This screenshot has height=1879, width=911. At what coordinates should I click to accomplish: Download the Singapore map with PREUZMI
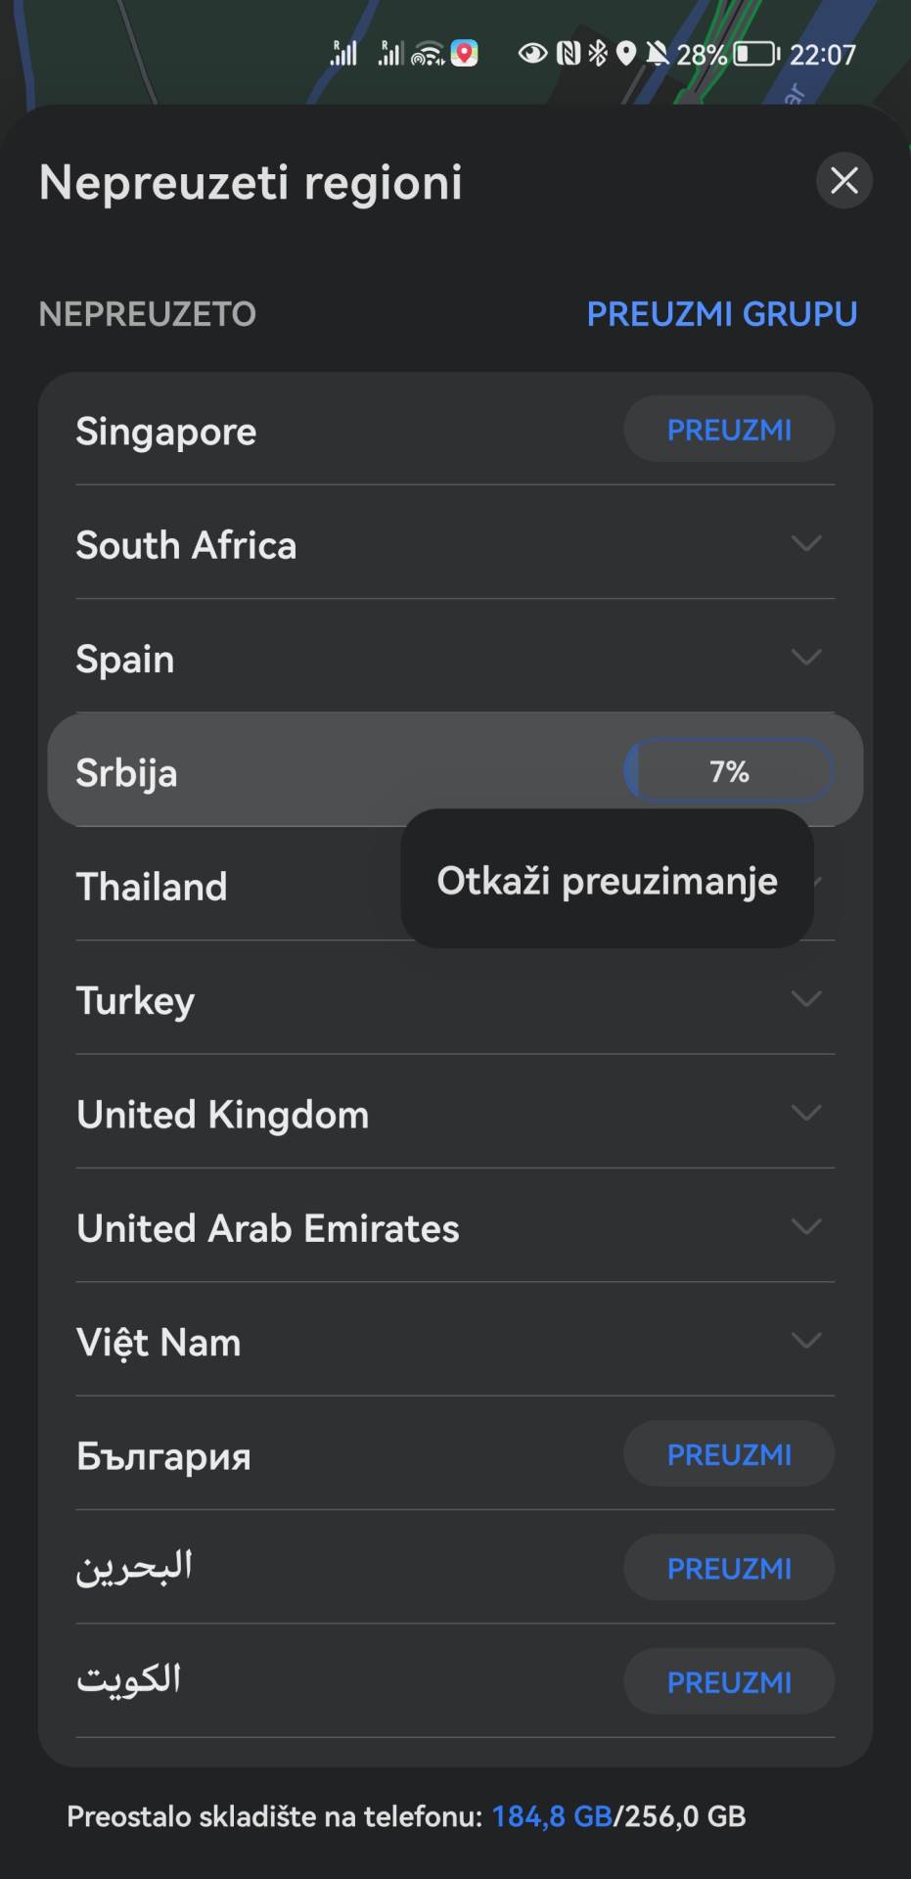[728, 429]
